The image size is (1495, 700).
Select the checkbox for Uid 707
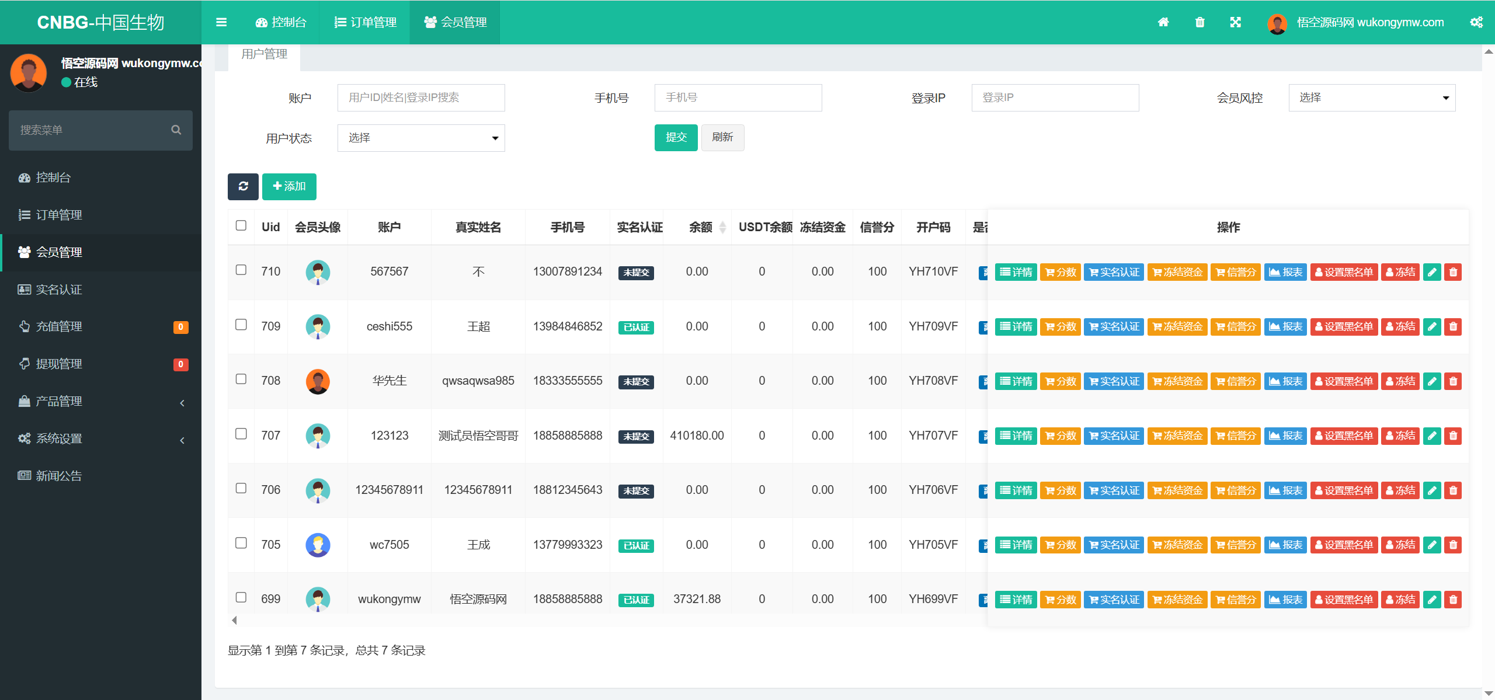coord(241,435)
